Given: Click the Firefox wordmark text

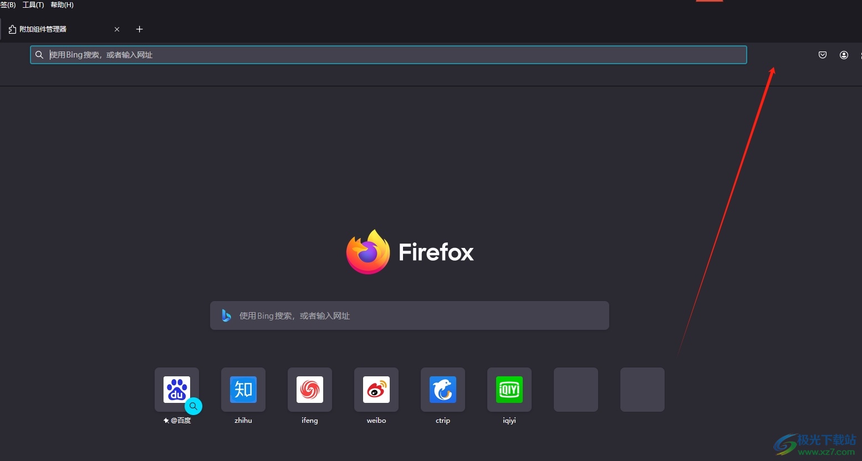Looking at the screenshot, I should (x=436, y=252).
